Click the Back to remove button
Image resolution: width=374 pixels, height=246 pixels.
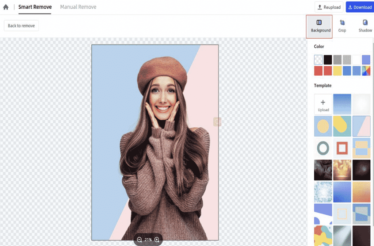[x=21, y=25]
